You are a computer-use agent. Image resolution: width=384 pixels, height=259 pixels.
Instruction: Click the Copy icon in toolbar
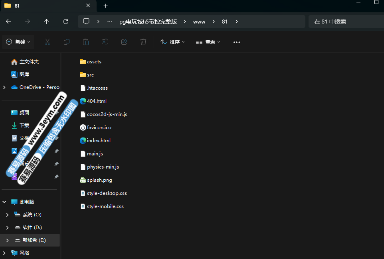point(67,42)
